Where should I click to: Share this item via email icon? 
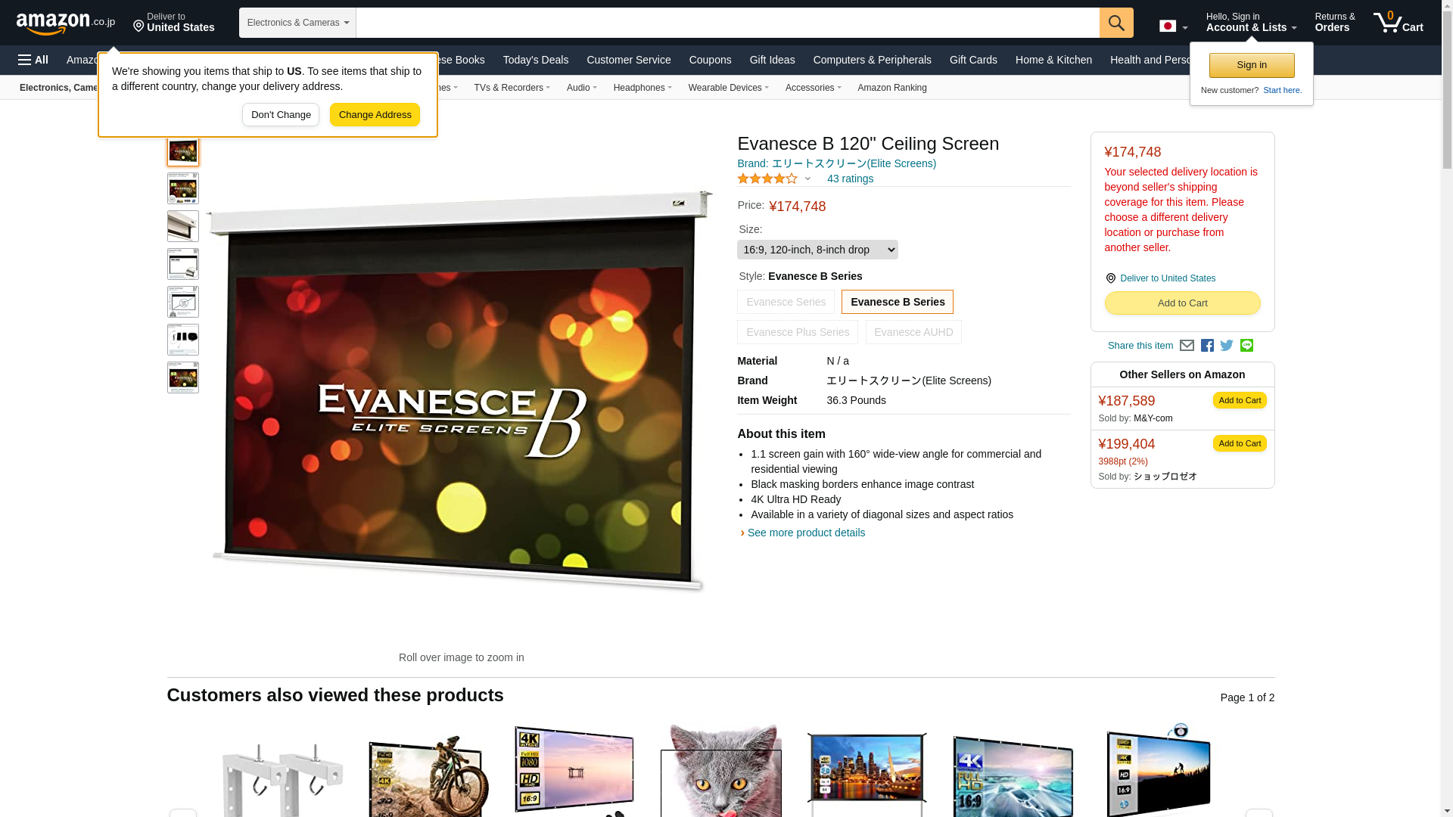pyautogui.click(x=1187, y=346)
